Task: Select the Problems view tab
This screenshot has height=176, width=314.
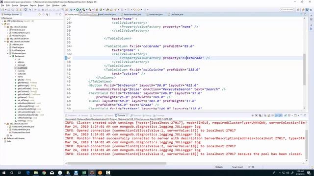Action: (x=71, y=115)
